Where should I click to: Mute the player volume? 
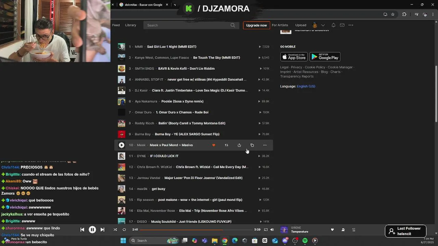click(x=272, y=230)
